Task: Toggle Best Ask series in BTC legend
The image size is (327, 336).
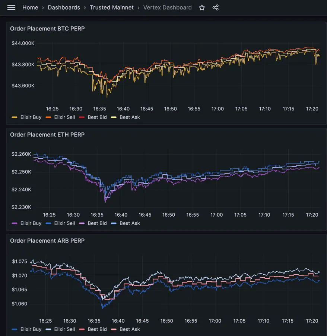Action: click(x=130, y=117)
